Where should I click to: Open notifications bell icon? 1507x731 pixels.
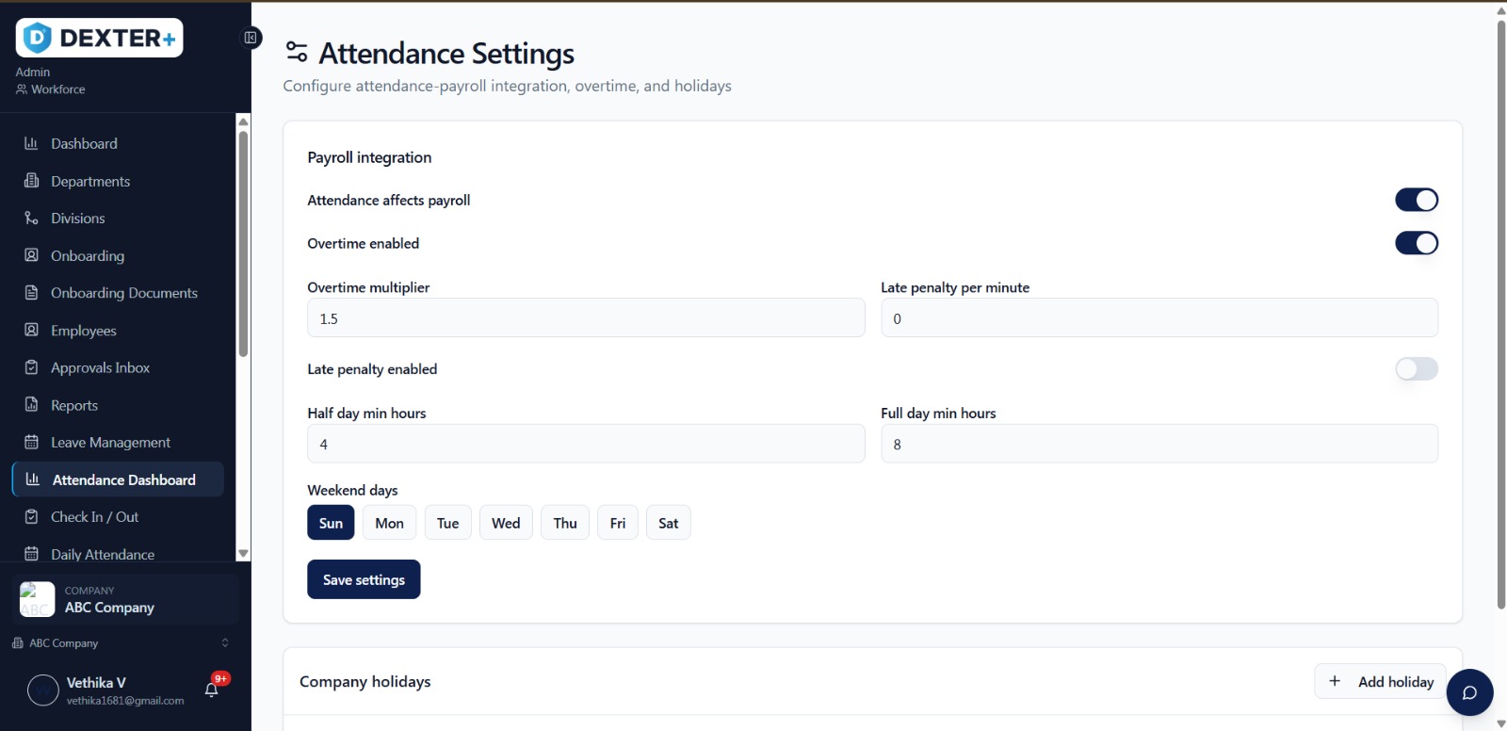[x=212, y=690]
